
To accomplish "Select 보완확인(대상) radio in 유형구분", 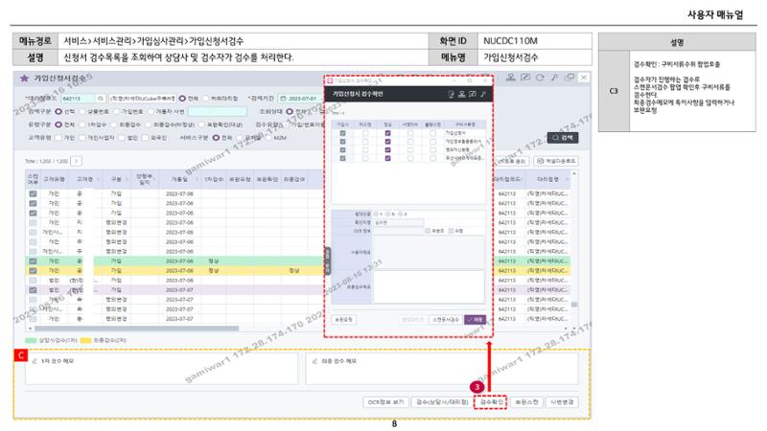I will point(201,125).
